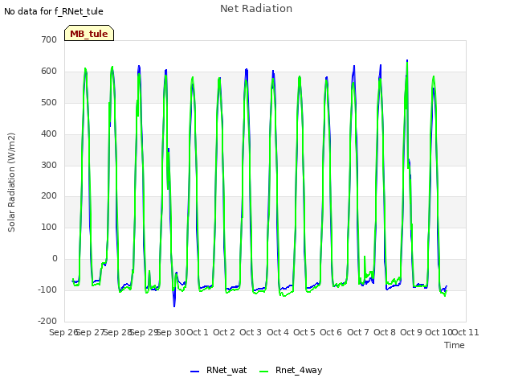Click the Oct 2 x-axis label
This screenshot has height=386, width=514.
click(x=224, y=332)
